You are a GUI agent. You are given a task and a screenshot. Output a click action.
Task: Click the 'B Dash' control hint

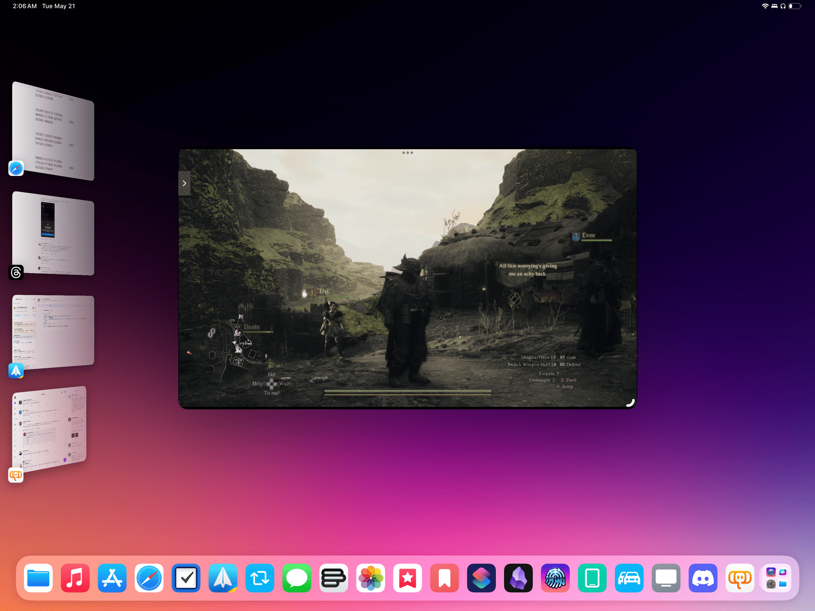coord(569,380)
